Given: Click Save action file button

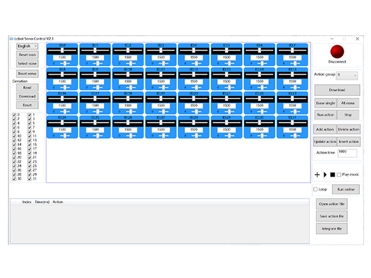Looking at the screenshot, I should point(332,216).
